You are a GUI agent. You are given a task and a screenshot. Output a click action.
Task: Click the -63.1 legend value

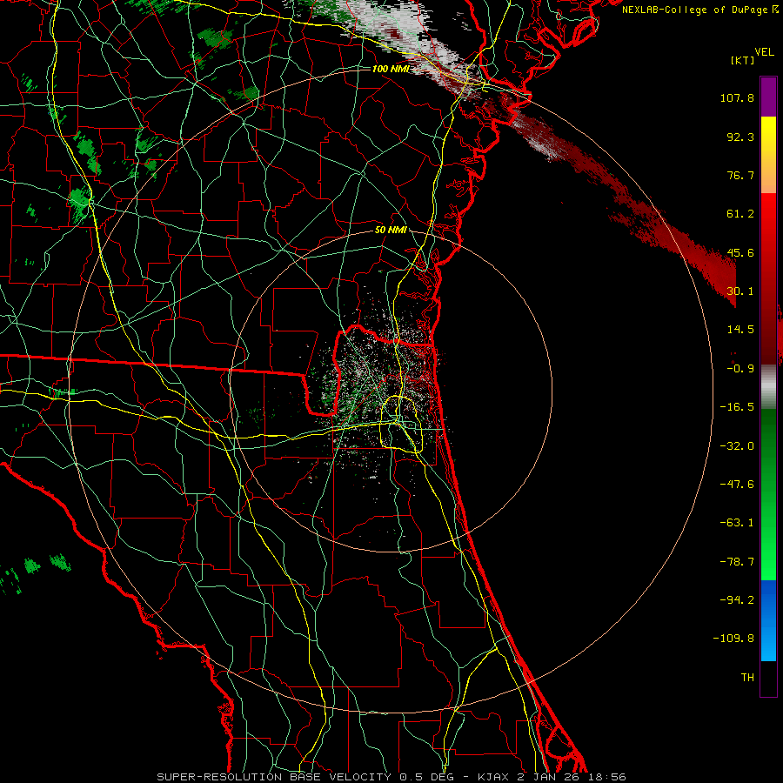coord(737,523)
